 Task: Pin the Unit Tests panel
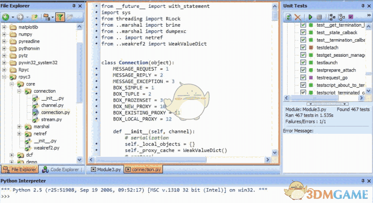(x=363, y=6)
